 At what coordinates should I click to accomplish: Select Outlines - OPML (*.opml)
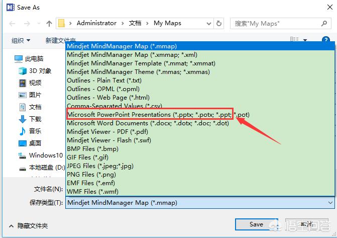[200, 89]
